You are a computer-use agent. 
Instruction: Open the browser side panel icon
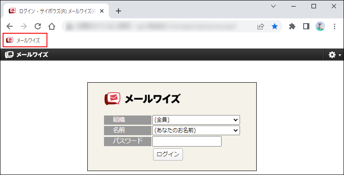(306, 26)
